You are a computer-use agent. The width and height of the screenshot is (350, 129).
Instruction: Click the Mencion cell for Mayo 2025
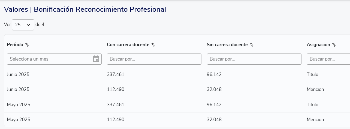point(315,119)
